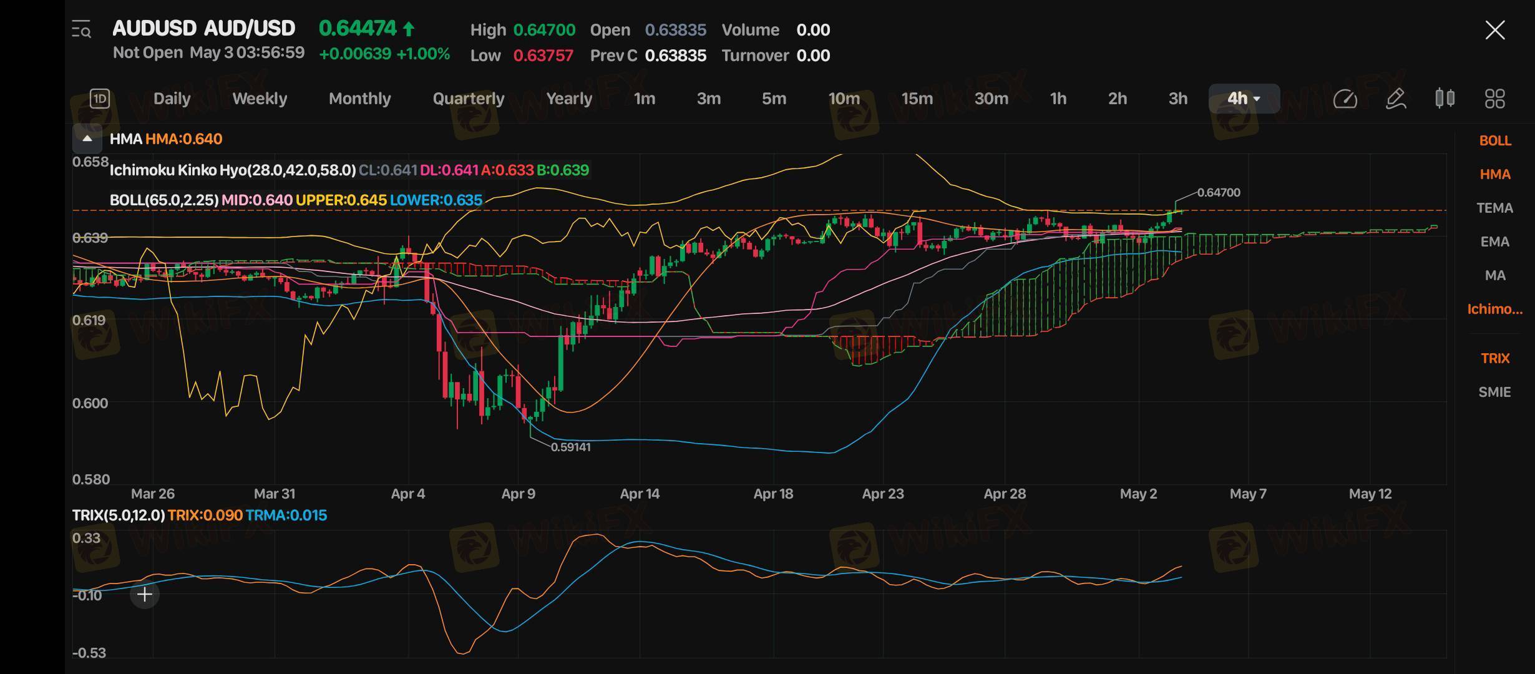Open the four-square layout grid icon
The image size is (1535, 674).
[x=1494, y=99]
